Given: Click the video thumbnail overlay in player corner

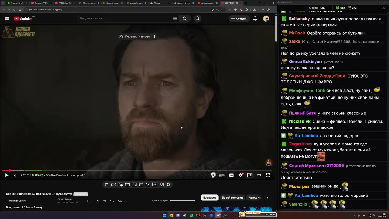Looking at the screenshot, I should pos(269,162).
